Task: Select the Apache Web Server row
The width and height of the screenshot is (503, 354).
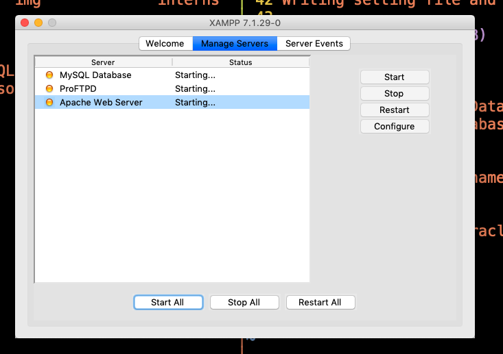Action: (x=172, y=102)
